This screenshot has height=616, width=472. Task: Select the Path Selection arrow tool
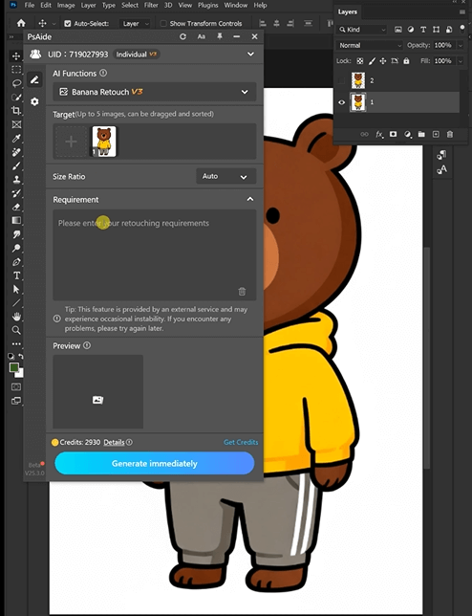click(x=16, y=289)
